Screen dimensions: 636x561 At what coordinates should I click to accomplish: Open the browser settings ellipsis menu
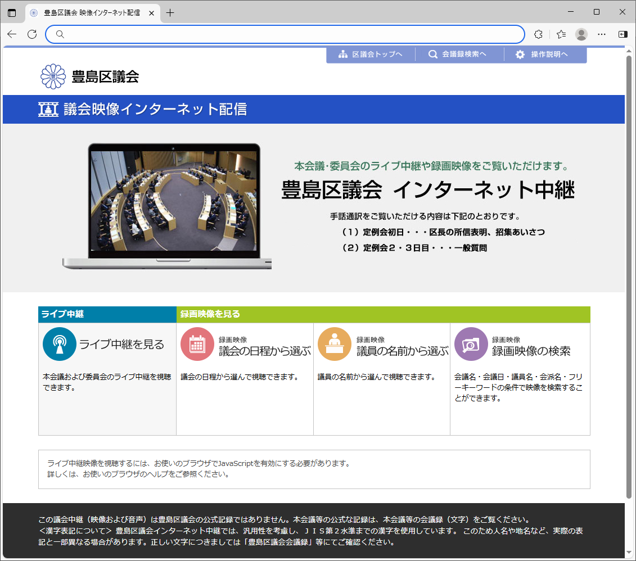click(x=602, y=34)
